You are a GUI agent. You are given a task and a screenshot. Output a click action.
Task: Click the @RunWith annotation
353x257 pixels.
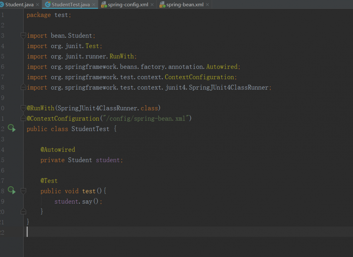pyautogui.click(x=41, y=108)
